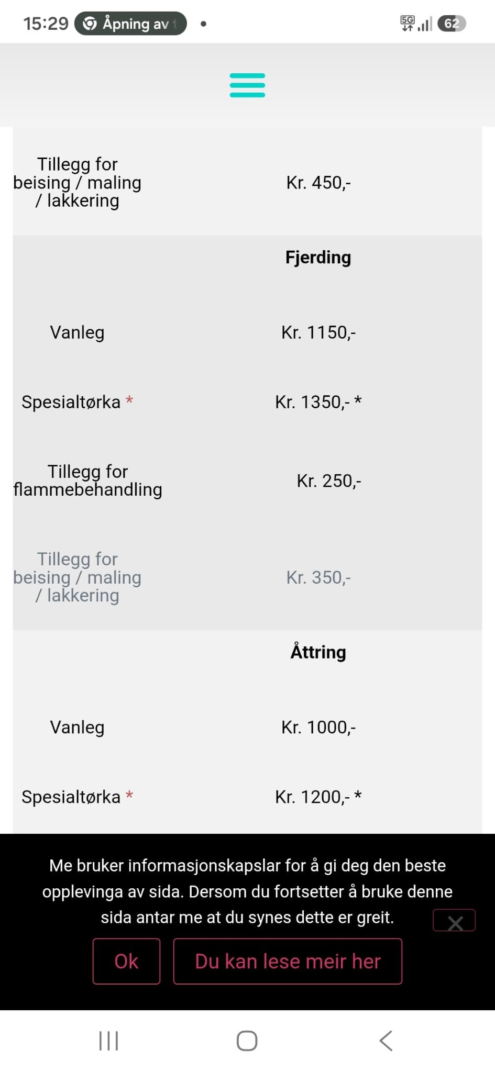This screenshot has height=1072, width=495.
Task: Open Android recent apps button
Action: click(x=108, y=1041)
